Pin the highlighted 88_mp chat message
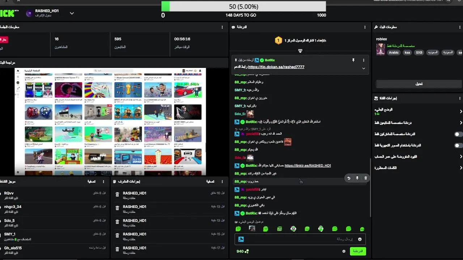This screenshot has height=260, width=463. coord(357,178)
